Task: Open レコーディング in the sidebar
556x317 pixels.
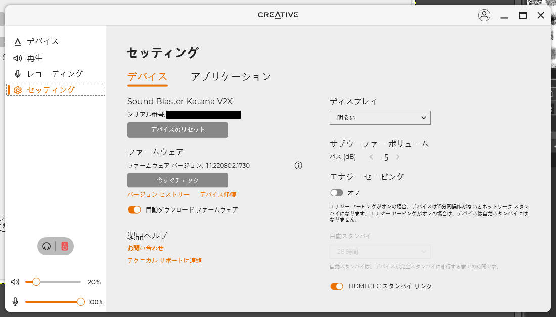Action: point(55,74)
